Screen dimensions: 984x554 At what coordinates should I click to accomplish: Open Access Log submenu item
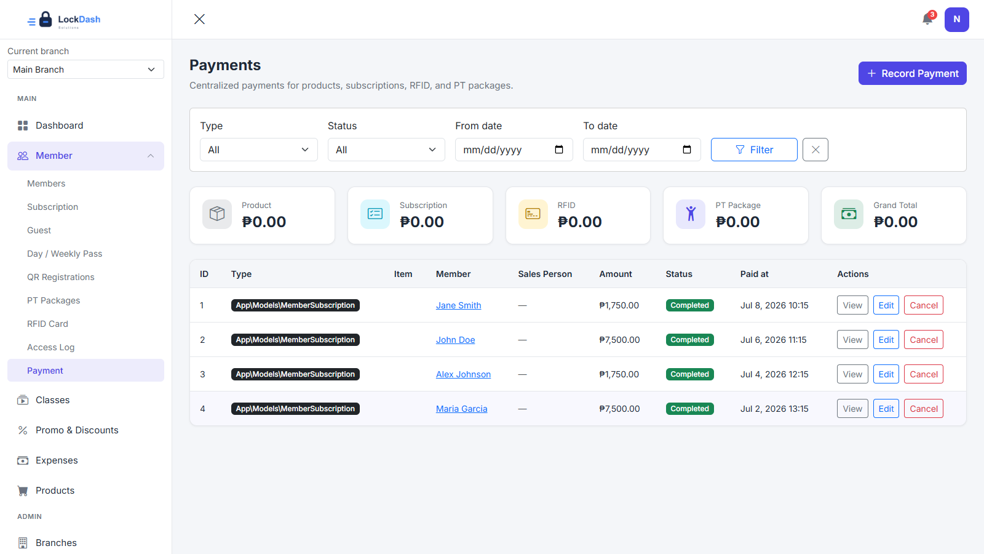point(50,347)
